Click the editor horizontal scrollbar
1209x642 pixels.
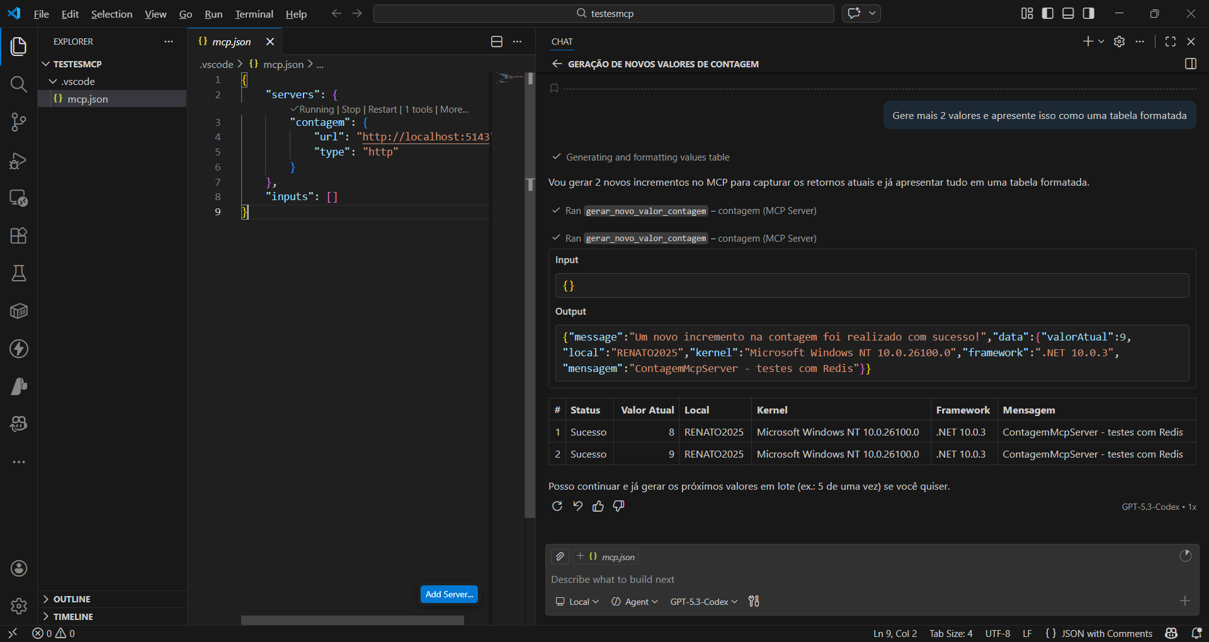pyautogui.click(x=353, y=621)
